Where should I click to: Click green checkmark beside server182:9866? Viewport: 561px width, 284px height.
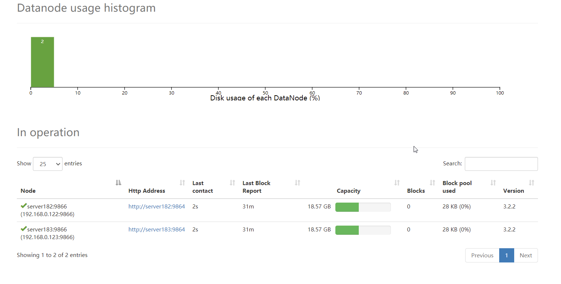[24, 206]
